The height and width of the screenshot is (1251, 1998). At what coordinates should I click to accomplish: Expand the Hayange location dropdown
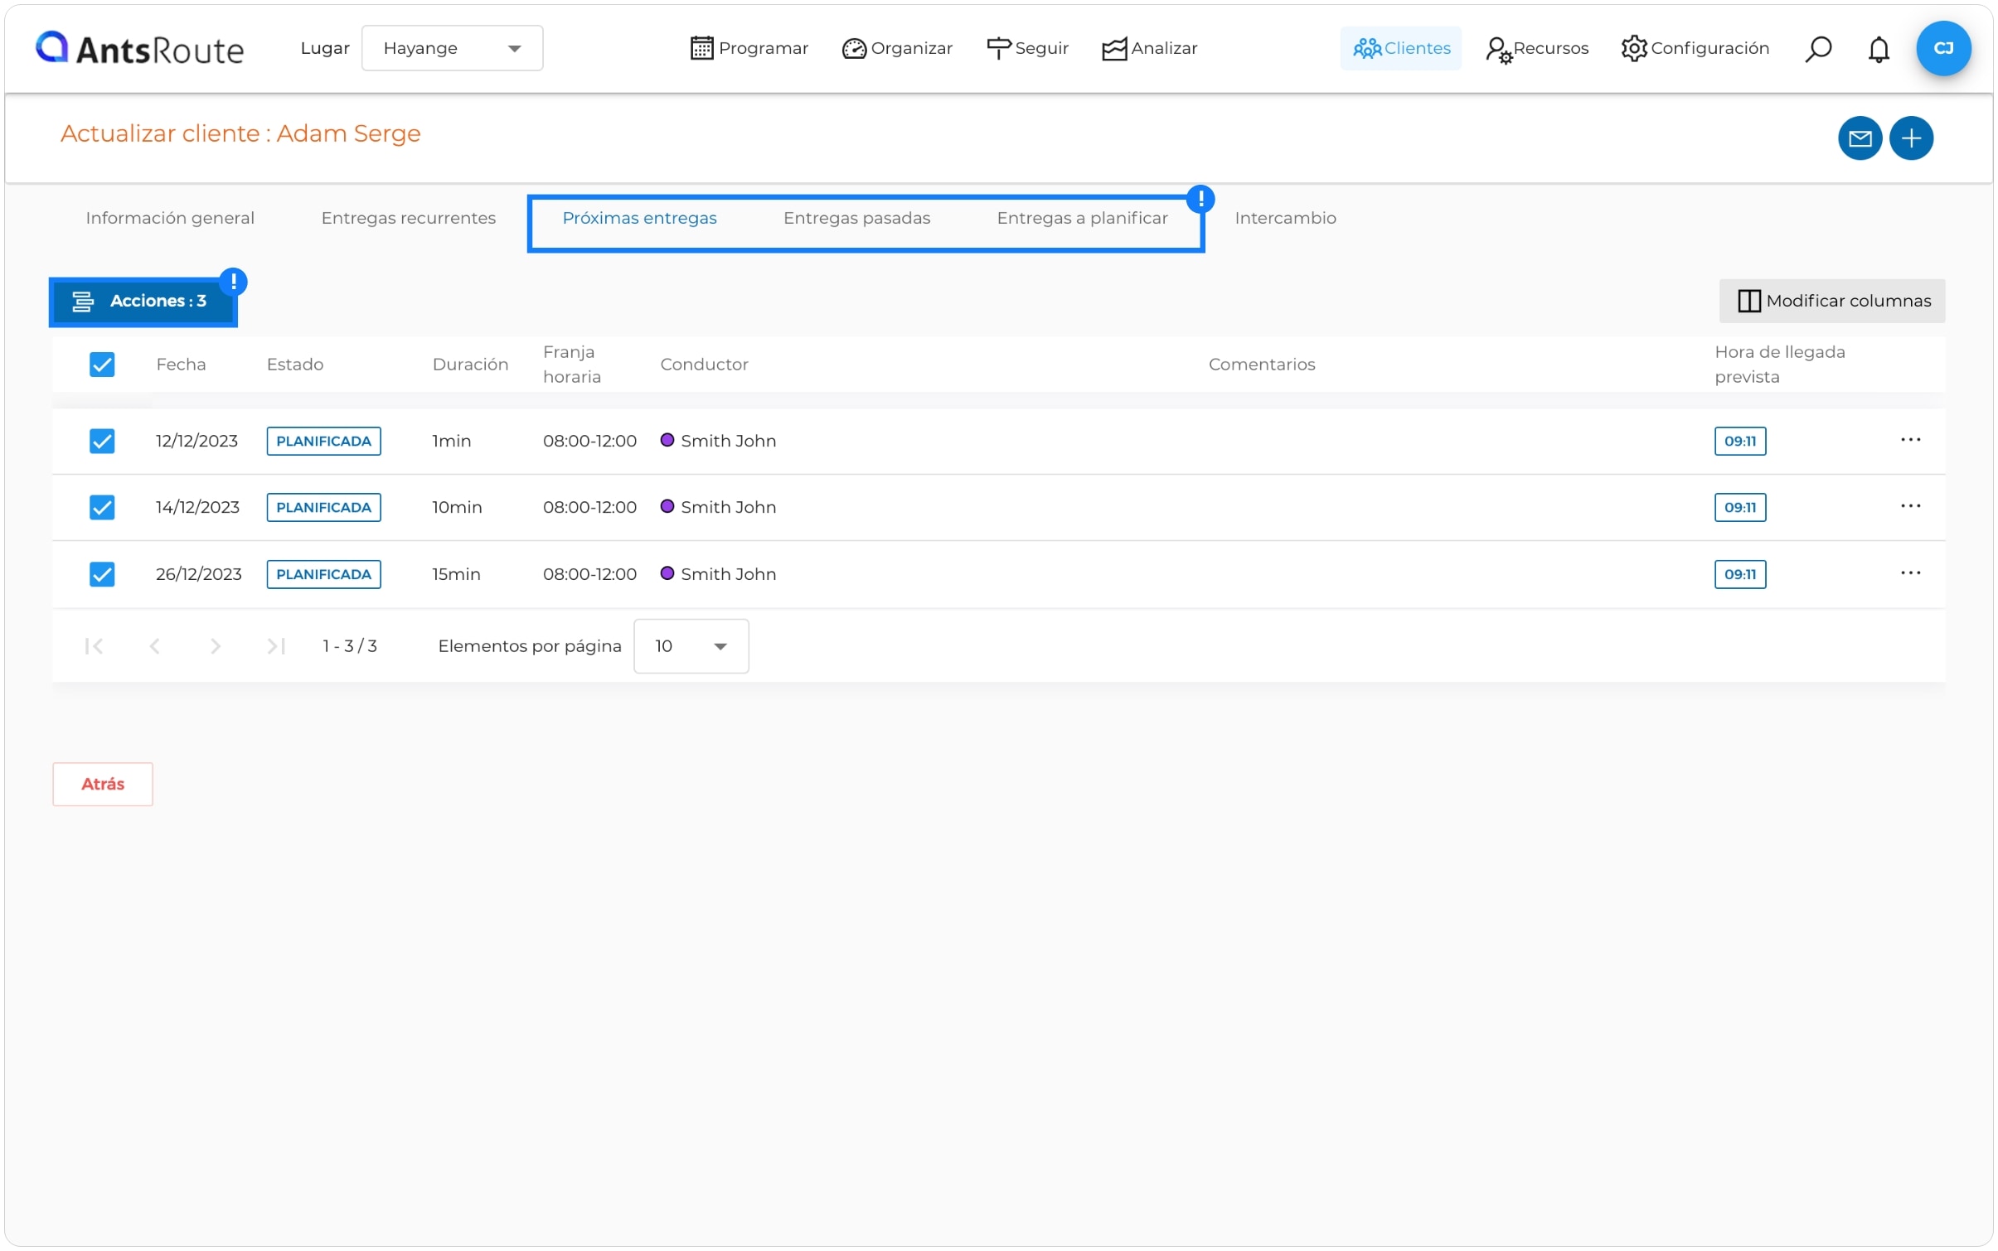pyautogui.click(x=452, y=48)
